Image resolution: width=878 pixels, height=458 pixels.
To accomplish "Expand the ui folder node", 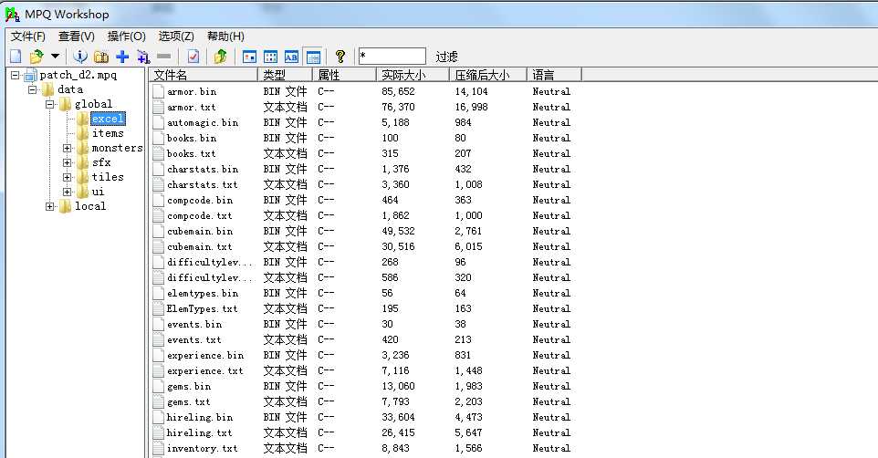I will tap(68, 192).
